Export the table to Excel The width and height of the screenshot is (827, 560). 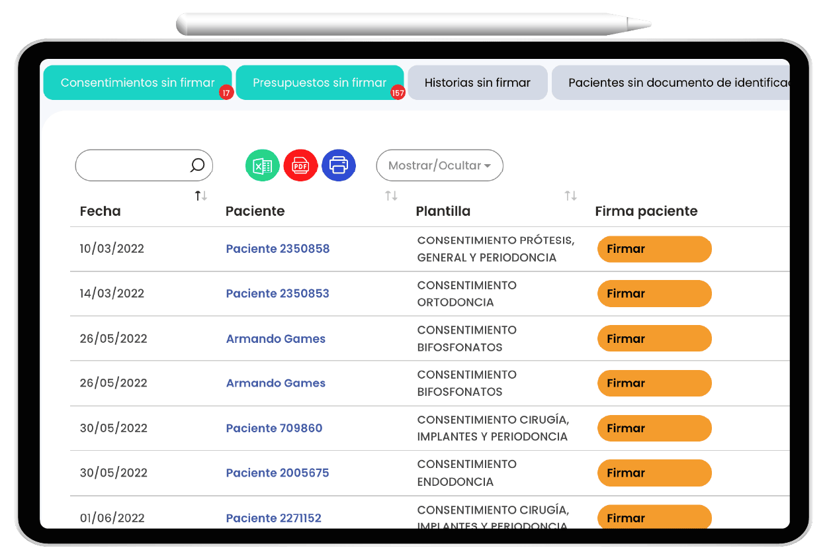(x=263, y=165)
